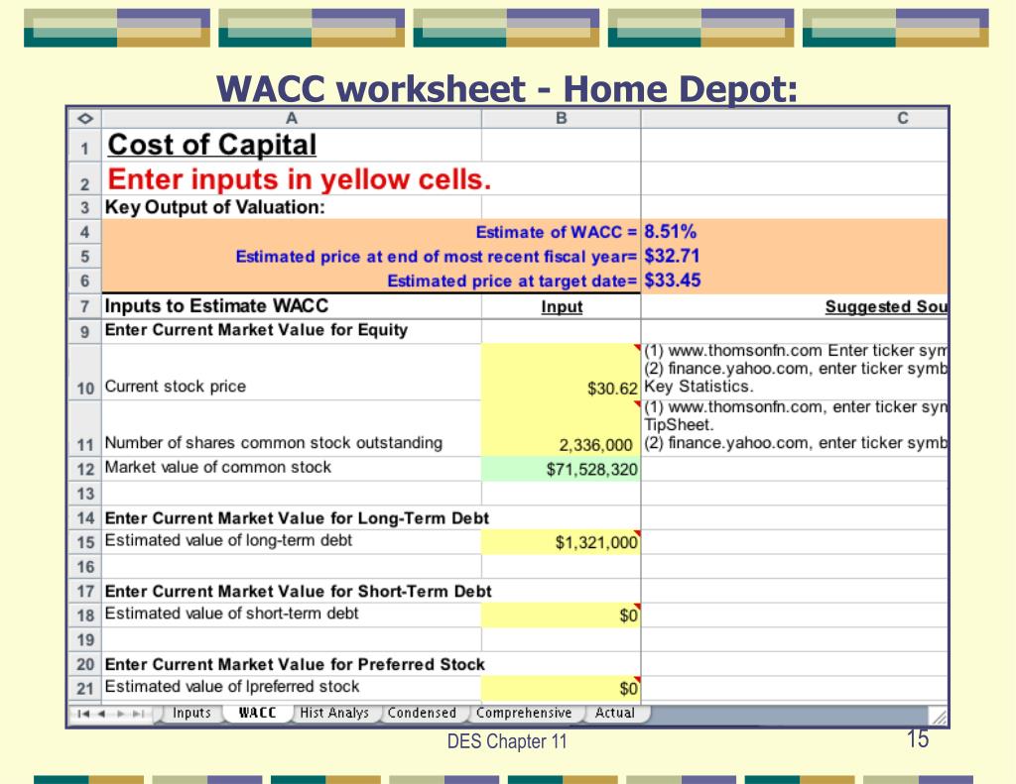Viewport: 1016px width, 784px height.
Task: Click the 'DES Chapter 11' footer text
Action: (x=507, y=741)
